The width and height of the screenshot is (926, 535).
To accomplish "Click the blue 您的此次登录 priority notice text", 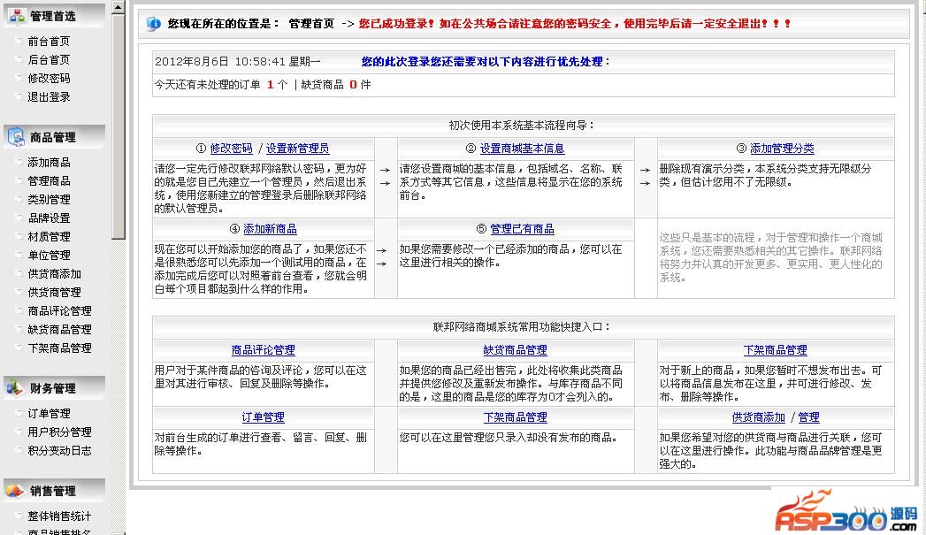I will pos(486,61).
